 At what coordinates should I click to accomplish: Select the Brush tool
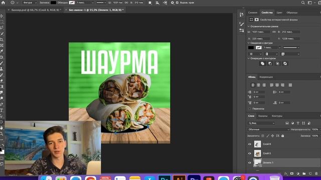[x=2, y=63]
